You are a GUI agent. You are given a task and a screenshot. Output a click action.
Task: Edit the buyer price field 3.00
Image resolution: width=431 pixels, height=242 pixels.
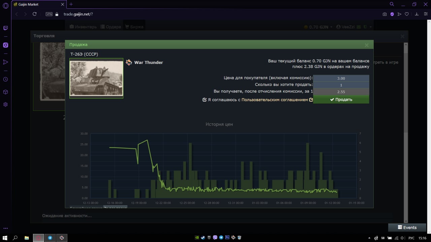(341, 78)
